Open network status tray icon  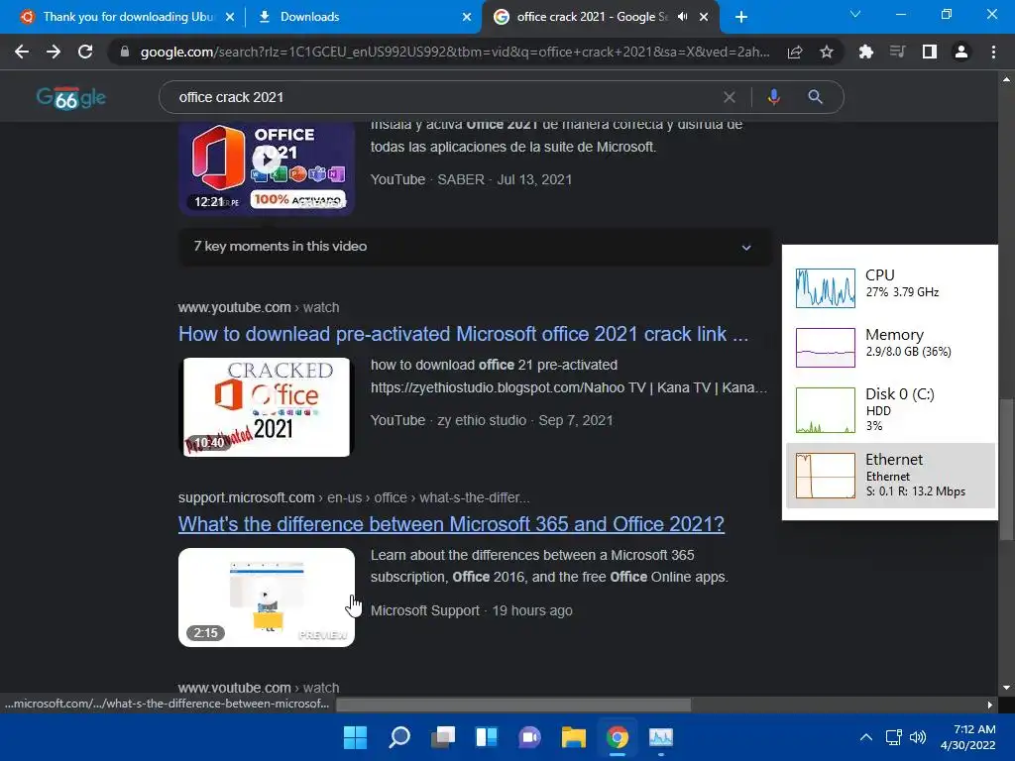[894, 737]
